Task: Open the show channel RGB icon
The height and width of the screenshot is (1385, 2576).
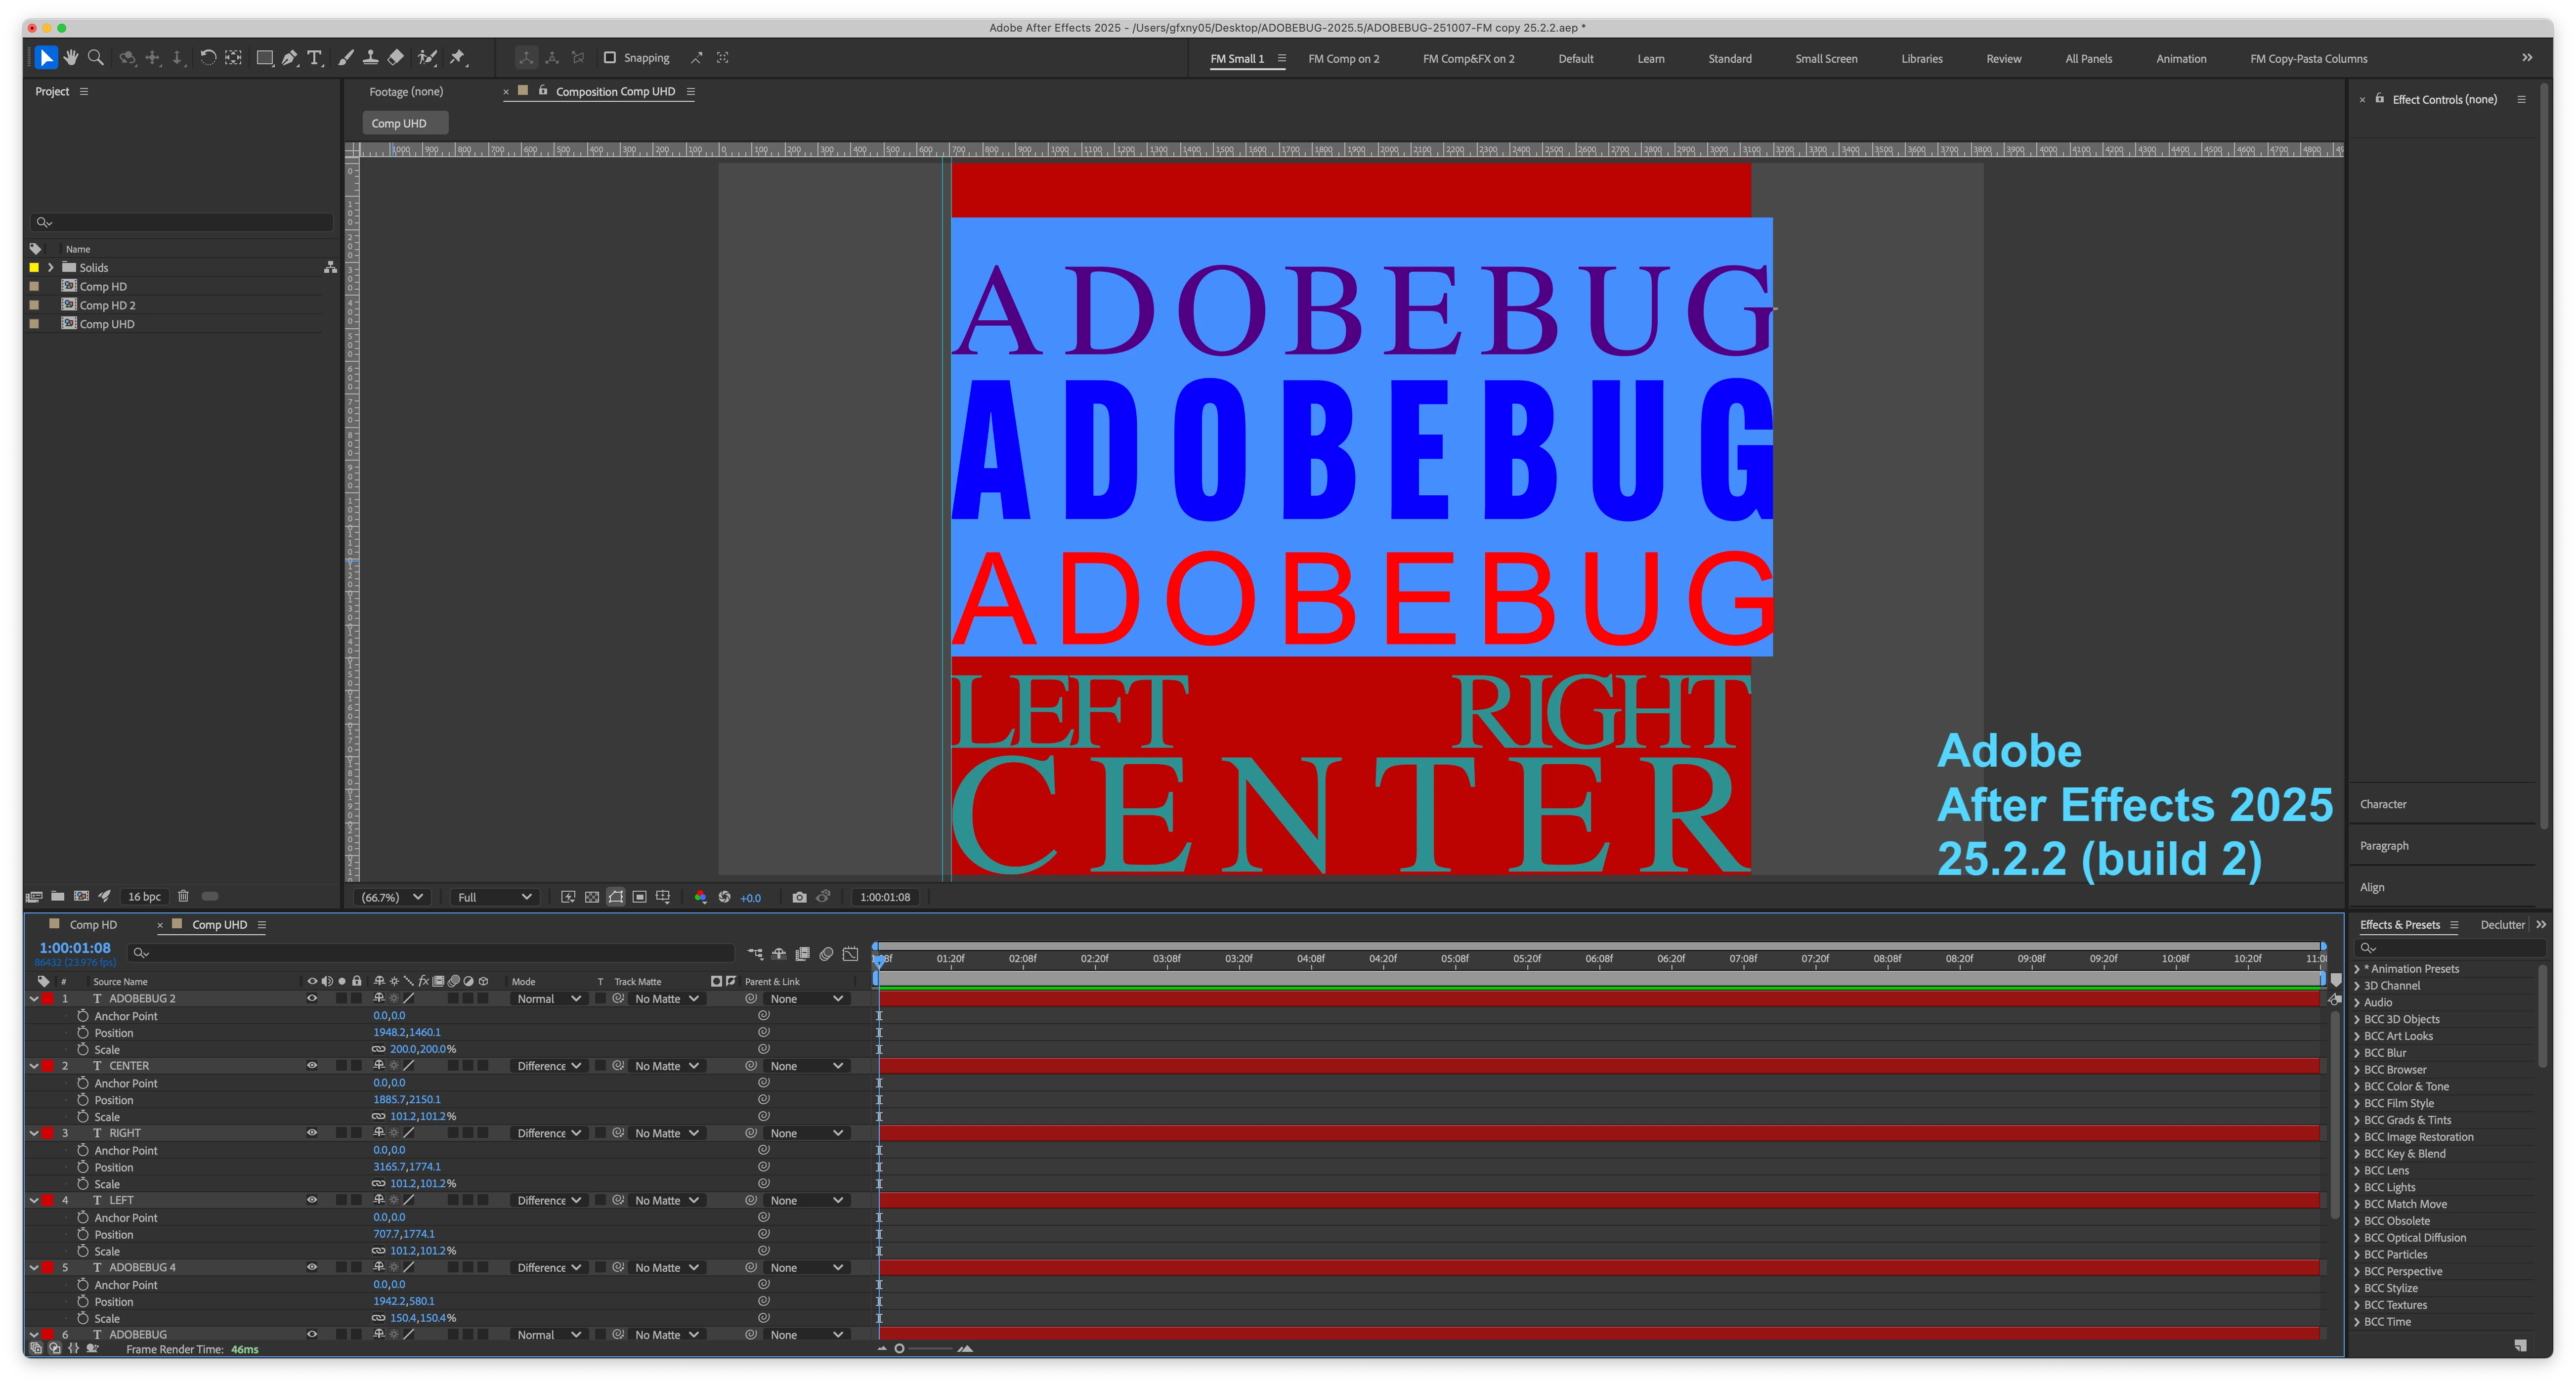Action: [x=700, y=897]
